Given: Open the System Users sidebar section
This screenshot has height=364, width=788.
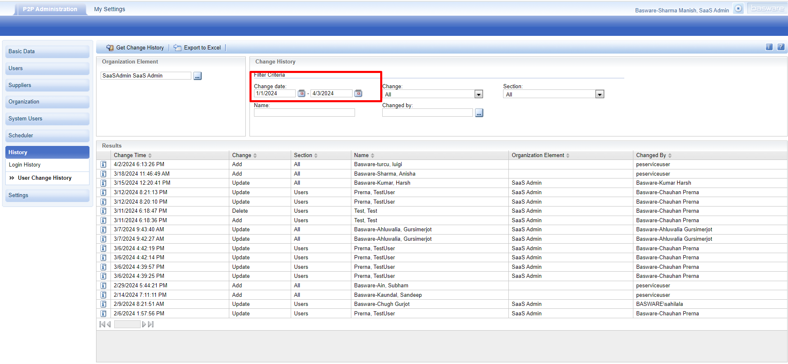Looking at the screenshot, I should click(x=47, y=119).
